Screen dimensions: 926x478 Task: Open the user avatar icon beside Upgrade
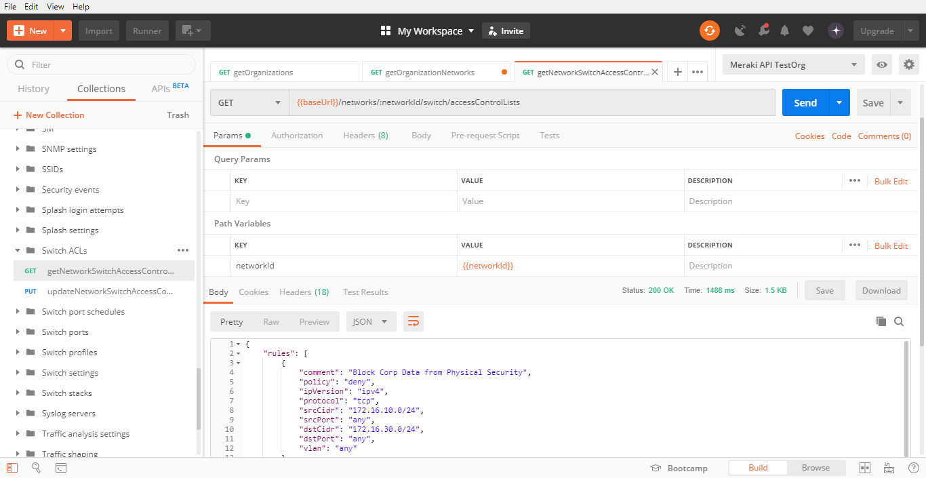pos(836,31)
